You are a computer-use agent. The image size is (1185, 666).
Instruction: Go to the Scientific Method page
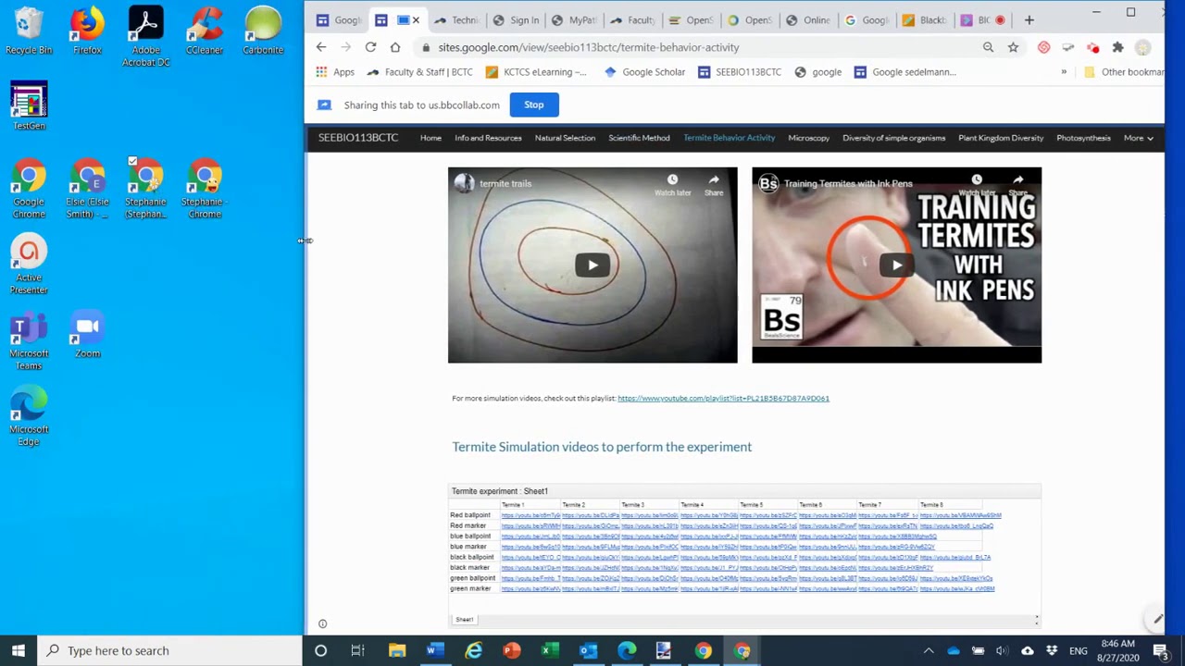pos(639,138)
